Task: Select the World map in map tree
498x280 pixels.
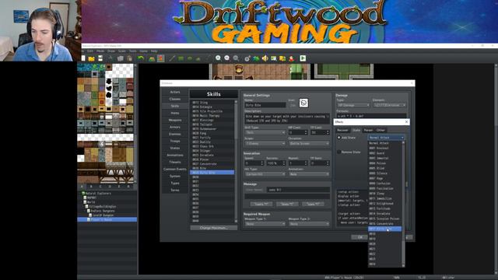Action: pos(91,202)
